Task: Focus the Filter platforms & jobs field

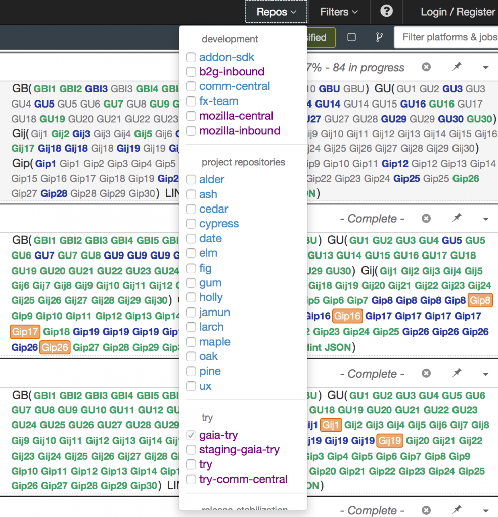Action: coord(446,37)
